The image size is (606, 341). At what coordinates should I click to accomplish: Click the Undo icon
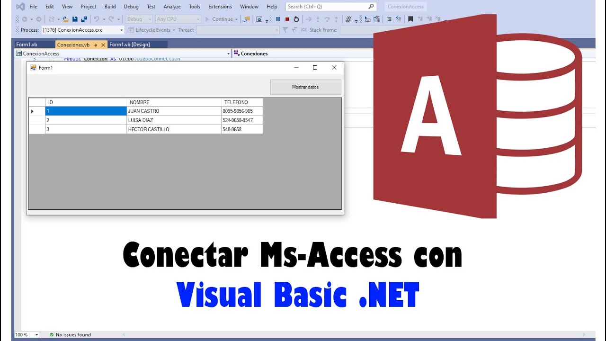pyautogui.click(x=97, y=19)
